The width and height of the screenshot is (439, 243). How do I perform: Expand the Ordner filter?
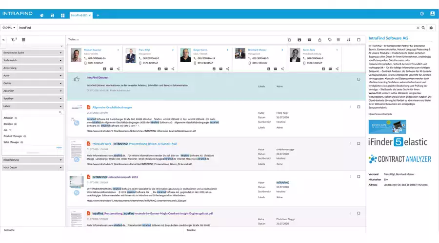click(33, 83)
